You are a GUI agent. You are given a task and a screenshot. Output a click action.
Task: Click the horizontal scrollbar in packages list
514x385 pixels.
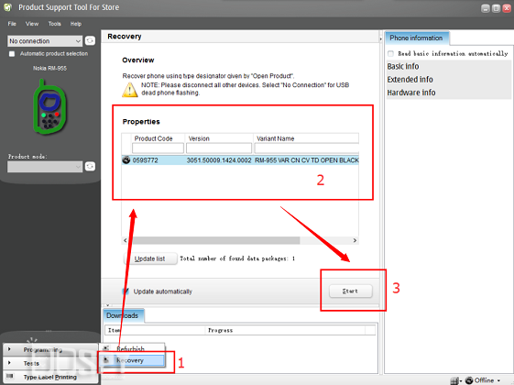click(x=240, y=240)
